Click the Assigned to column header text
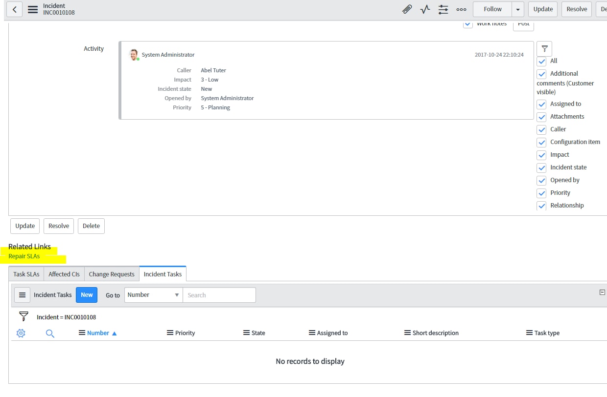Screen dimensions: 607x397 [x=332, y=333]
